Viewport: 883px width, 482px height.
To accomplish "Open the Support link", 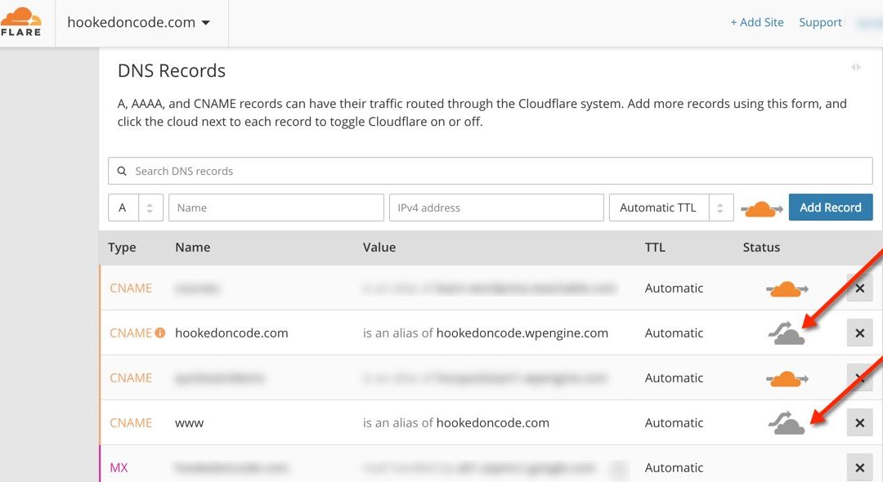I will point(820,23).
